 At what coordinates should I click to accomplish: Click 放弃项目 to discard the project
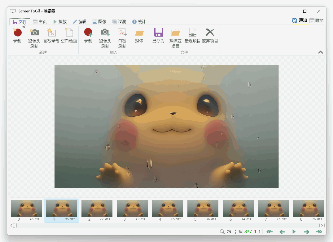click(210, 36)
